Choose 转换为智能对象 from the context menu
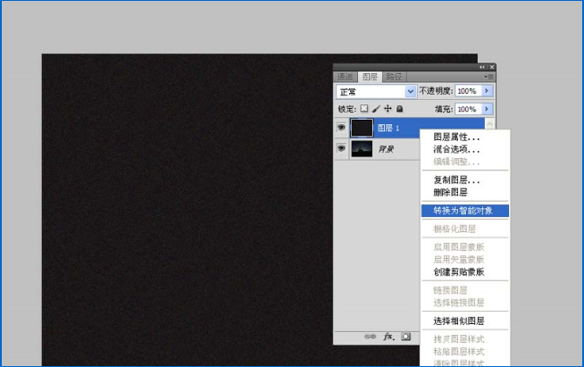This screenshot has width=584, height=367. [x=464, y=211]
